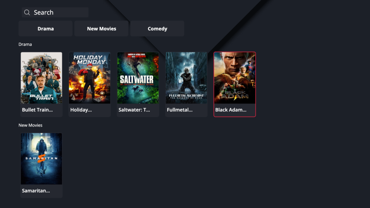Open the Fullmetal Alchemist poster
The width and height of the screenshot is (370, 208).
tap(186, 78)
